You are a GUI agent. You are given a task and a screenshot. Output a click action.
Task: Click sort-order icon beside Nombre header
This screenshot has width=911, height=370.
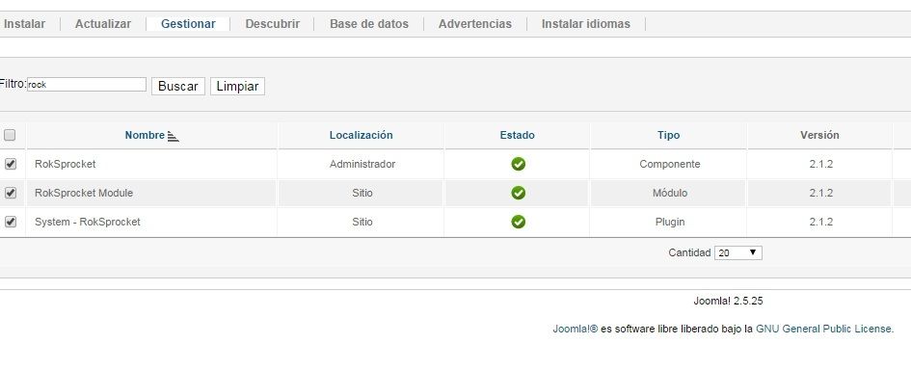(x=174, y=136)
